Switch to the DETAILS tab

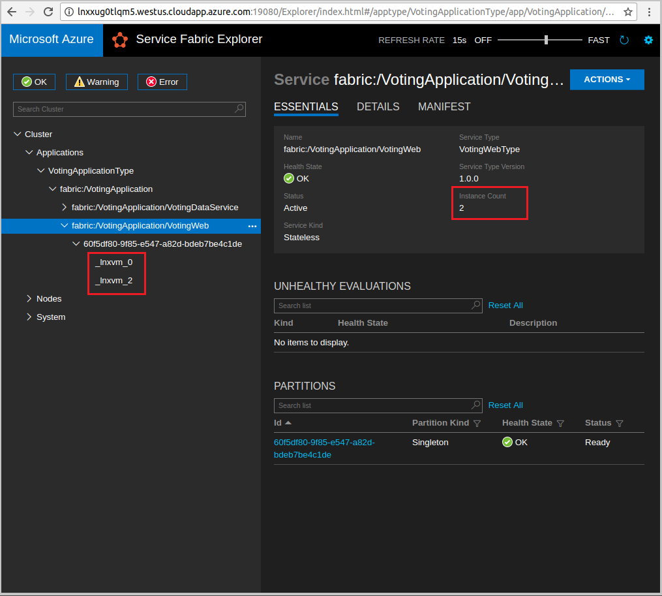tap(378, 106)
